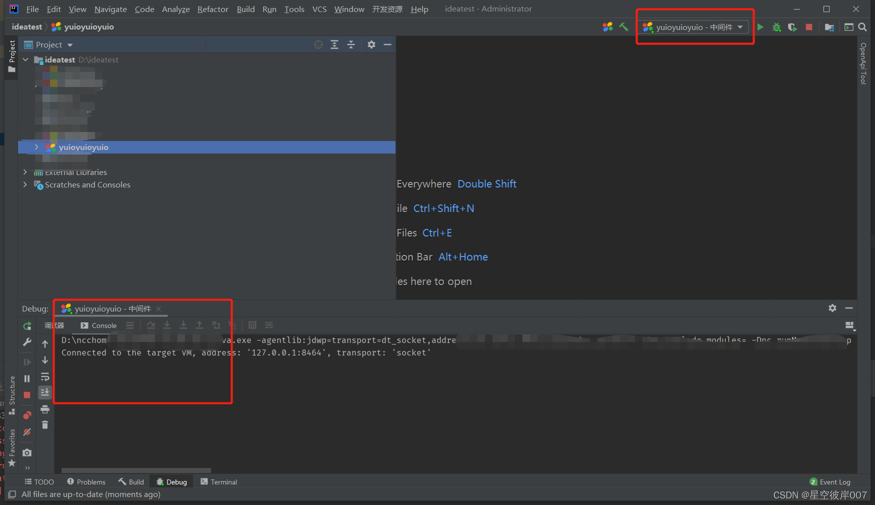Click the colorful four-petal plugin icon in toolbar
This screenshot has width=875, height=505.
[607, 27]
